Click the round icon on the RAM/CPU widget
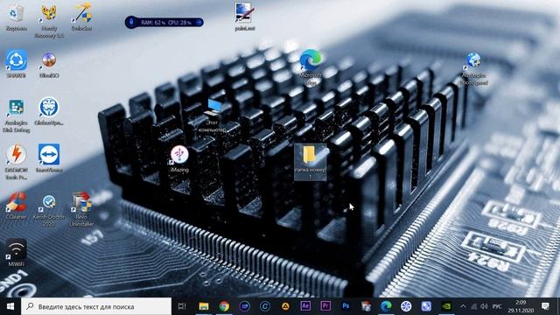This screenshot has width=560, height=315. click(131, 23)
